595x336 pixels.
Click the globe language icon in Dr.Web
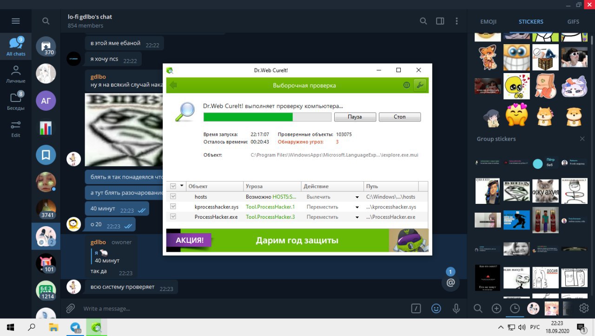tap(406, 85)
